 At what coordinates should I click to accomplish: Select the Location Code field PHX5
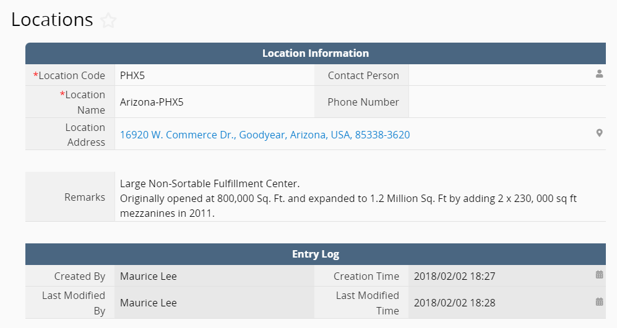pos(215,75)
